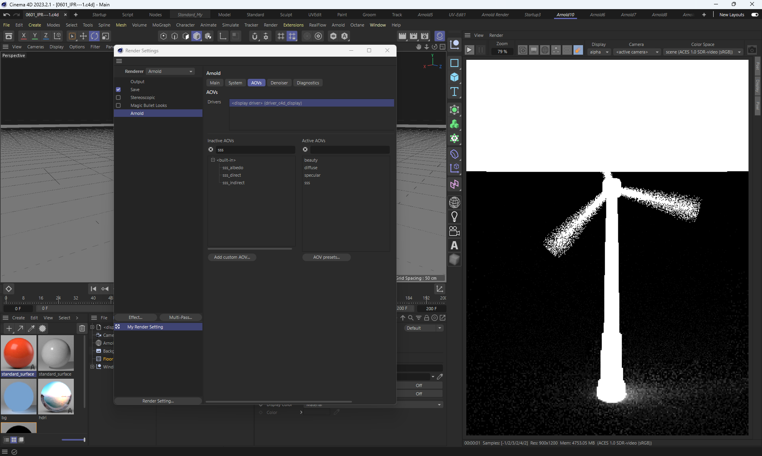The image size is (762, 456).
Task: Clear the Inactive AOVs search filter
Action: [211, 150]
